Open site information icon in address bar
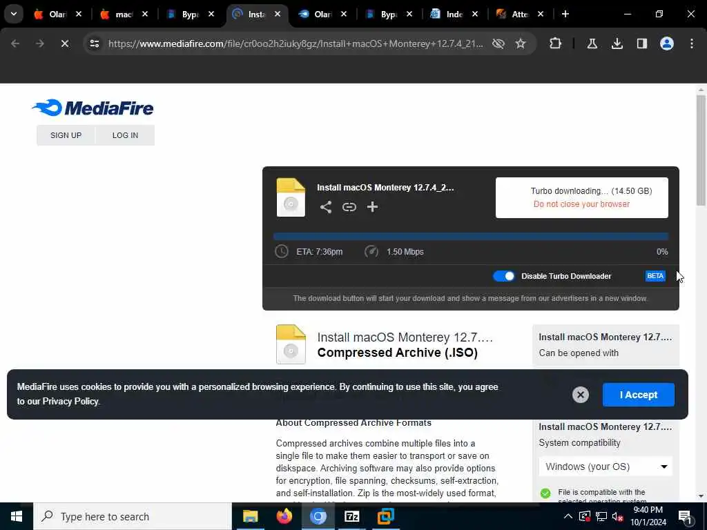This screenshot has height=530, width=707. coord(94,43)
